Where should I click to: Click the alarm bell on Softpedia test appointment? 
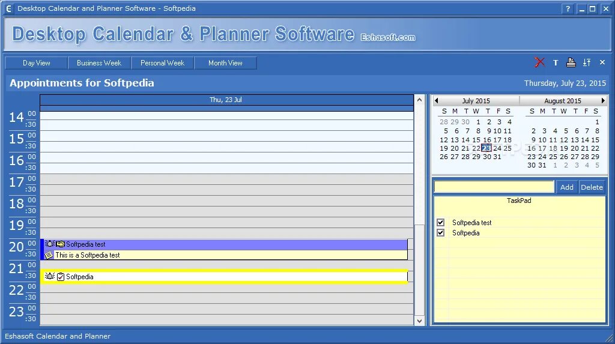click(49, 244)
